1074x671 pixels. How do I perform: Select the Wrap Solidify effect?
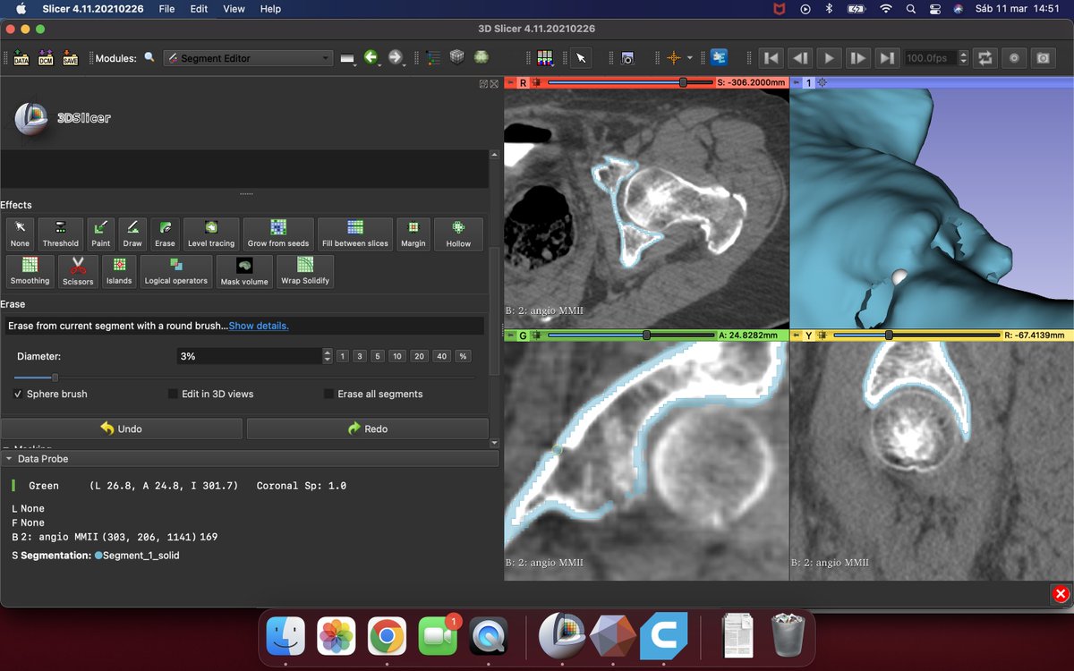coord(305,271)
